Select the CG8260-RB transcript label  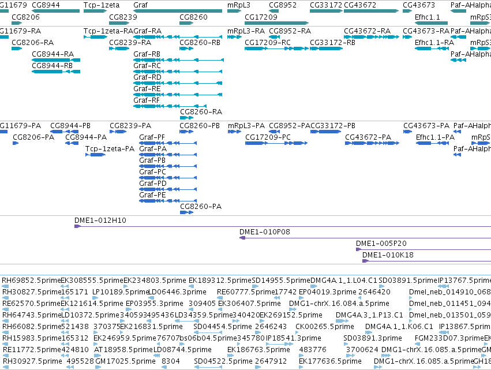(x=200, y=43)
